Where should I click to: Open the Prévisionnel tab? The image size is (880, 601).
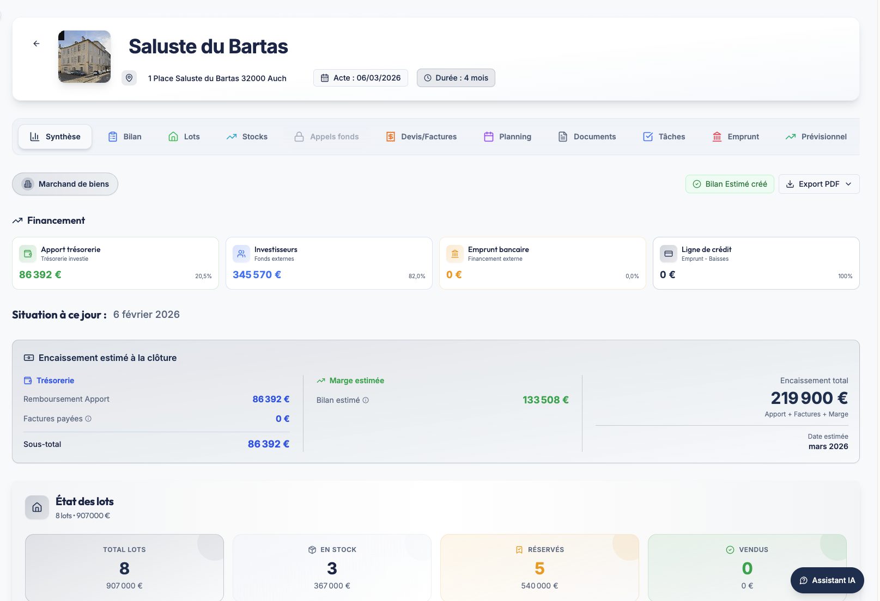pos(816,137)
